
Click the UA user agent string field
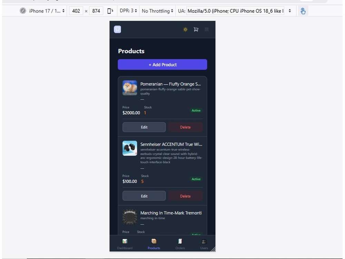click(235, 11)
